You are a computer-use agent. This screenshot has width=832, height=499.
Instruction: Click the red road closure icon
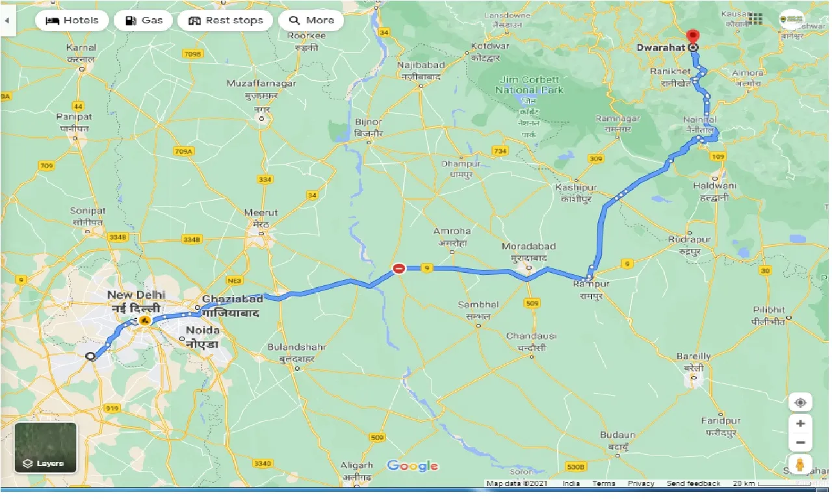[399, 268]
